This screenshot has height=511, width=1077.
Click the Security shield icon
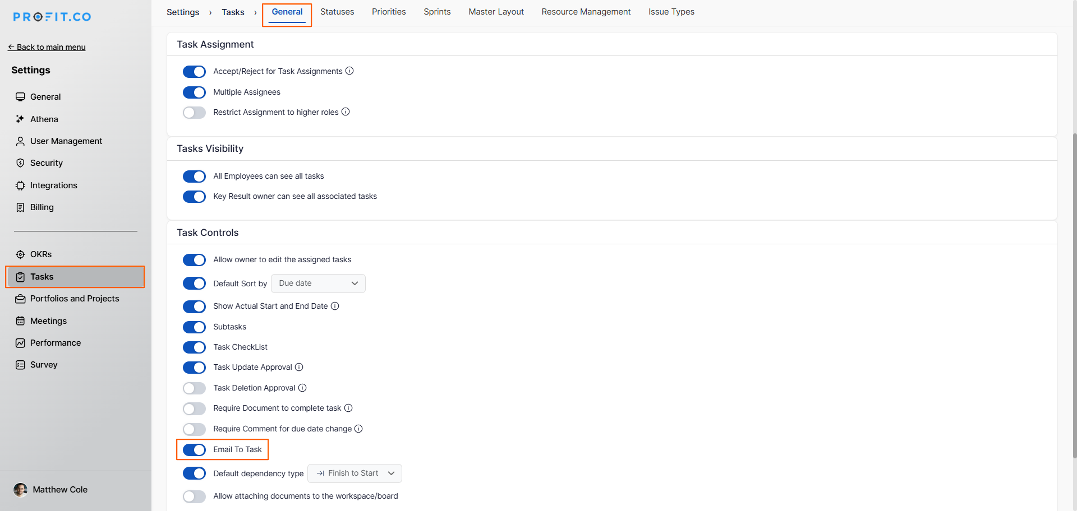[x=20, y=163]
